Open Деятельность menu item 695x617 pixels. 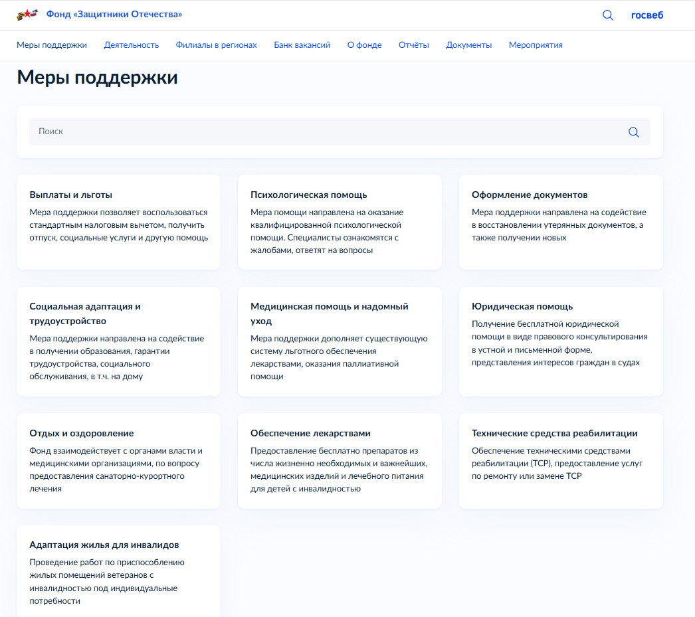131,44
